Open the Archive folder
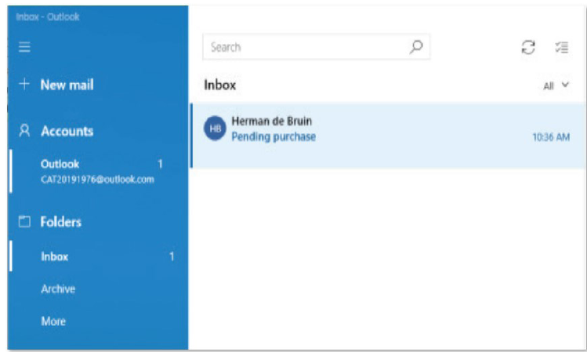587x352 pixels. coord(58,288)
